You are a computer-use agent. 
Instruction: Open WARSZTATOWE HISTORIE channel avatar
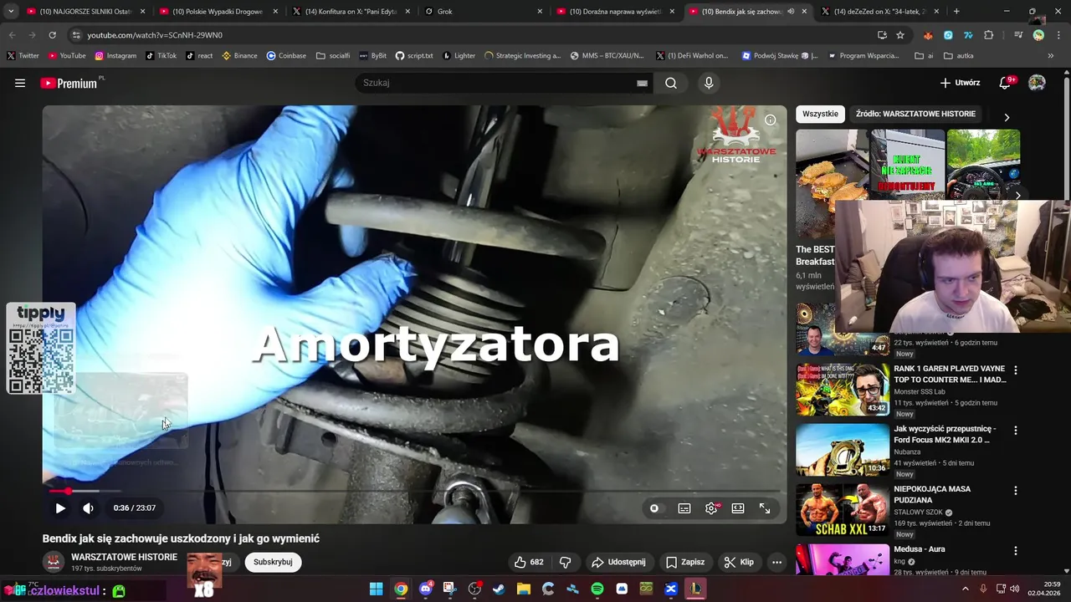click(54, 562)
